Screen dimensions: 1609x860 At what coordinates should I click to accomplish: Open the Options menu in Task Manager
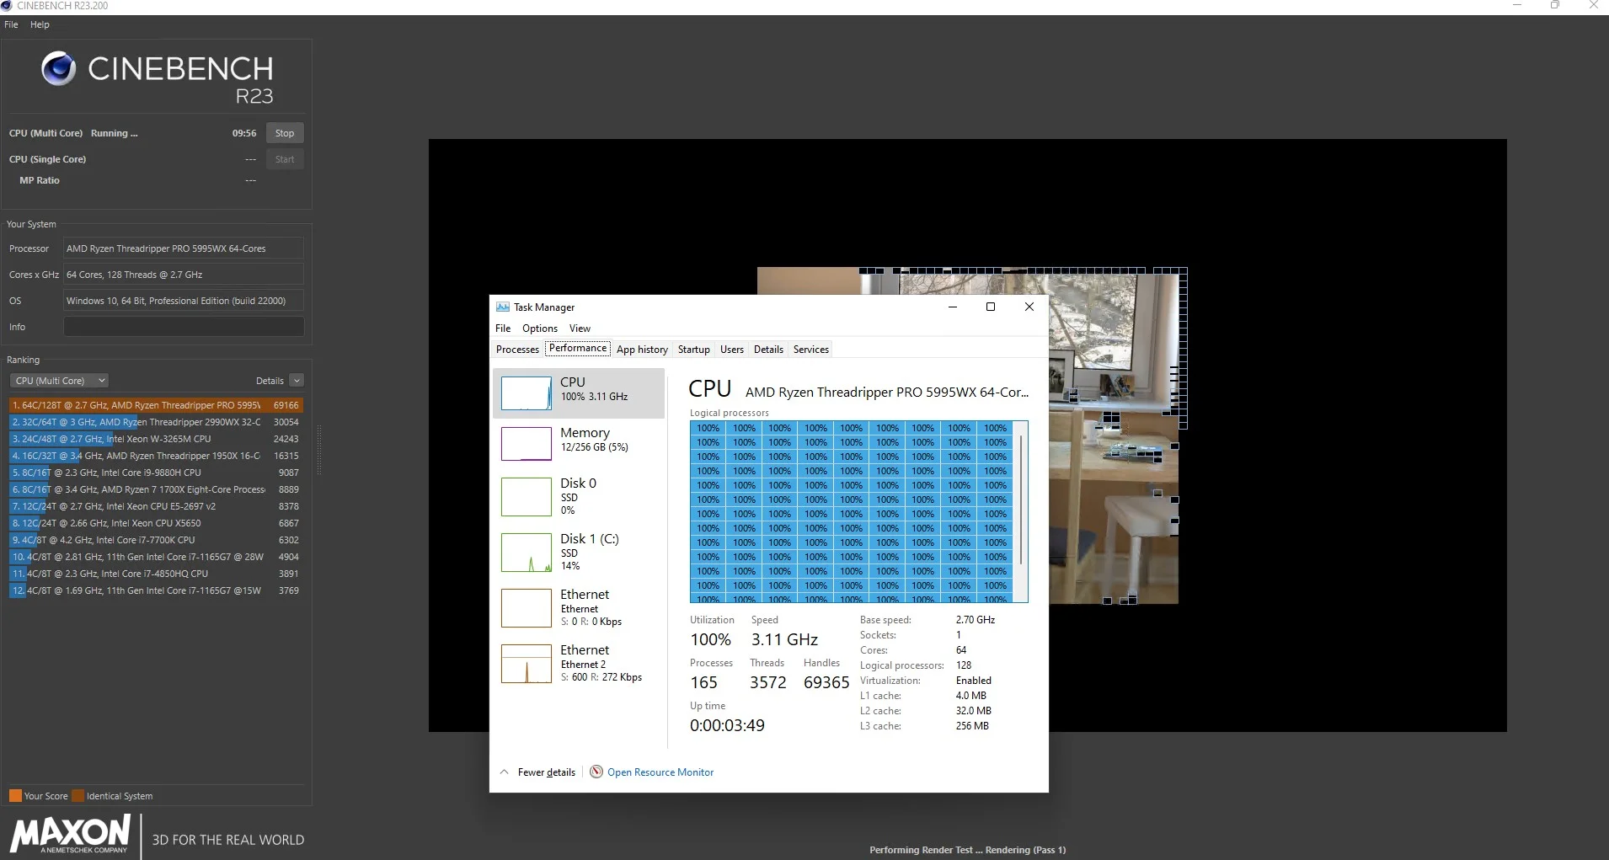[x=540, y=329]
